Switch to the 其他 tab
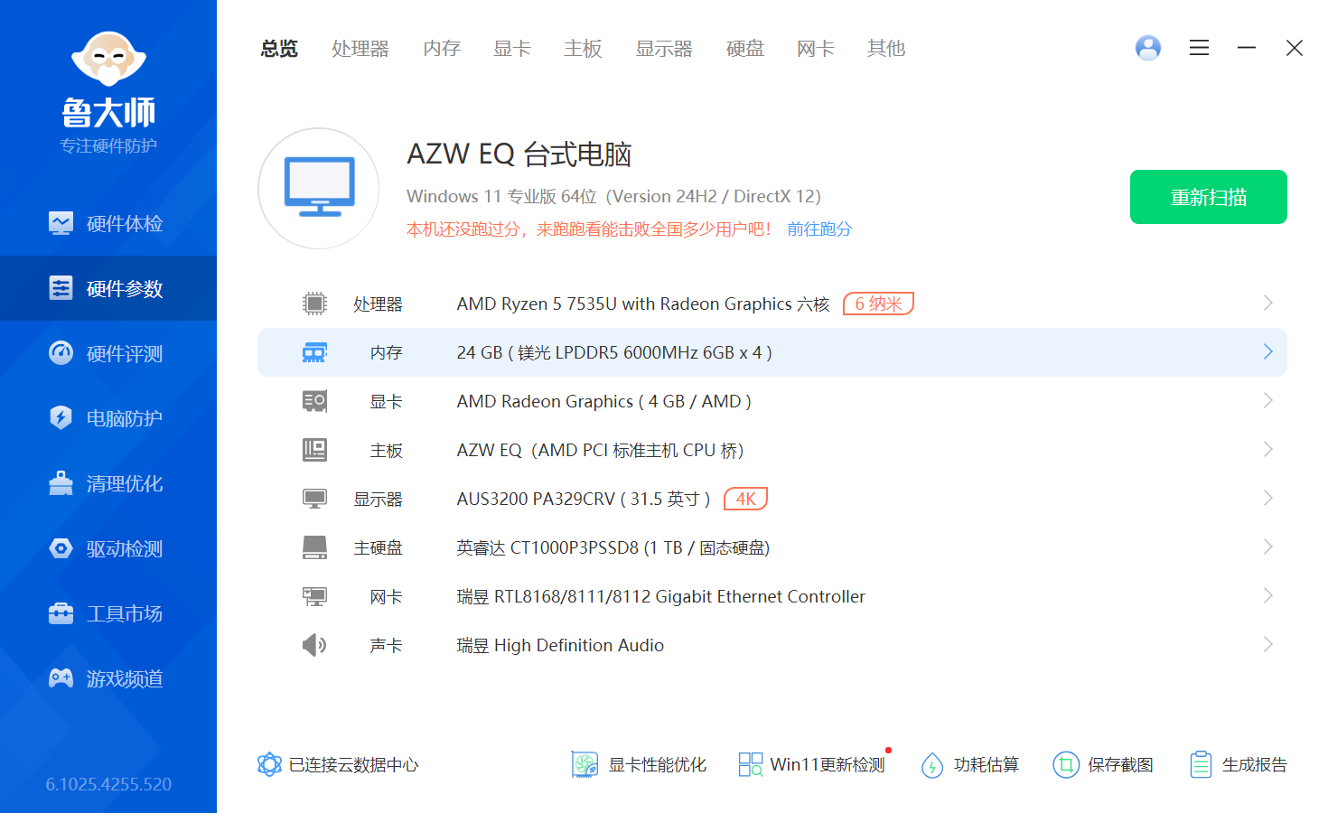The image size is (1328, 813). 886,49
